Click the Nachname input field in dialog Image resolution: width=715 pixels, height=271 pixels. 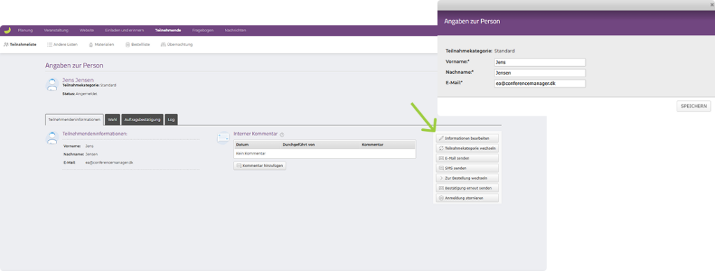point(540,72)
